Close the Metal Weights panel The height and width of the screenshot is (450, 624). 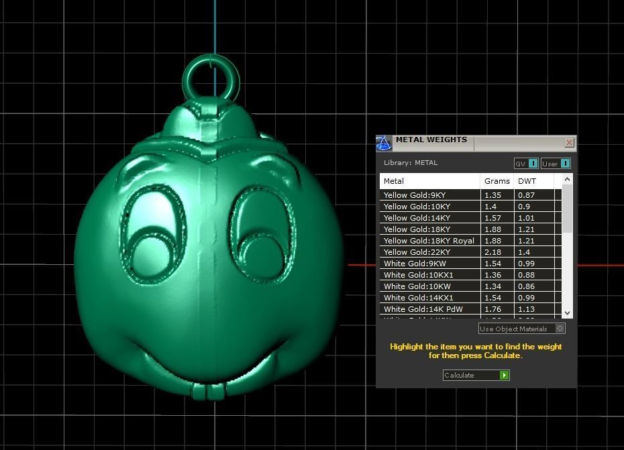click(x=569, y=143)
